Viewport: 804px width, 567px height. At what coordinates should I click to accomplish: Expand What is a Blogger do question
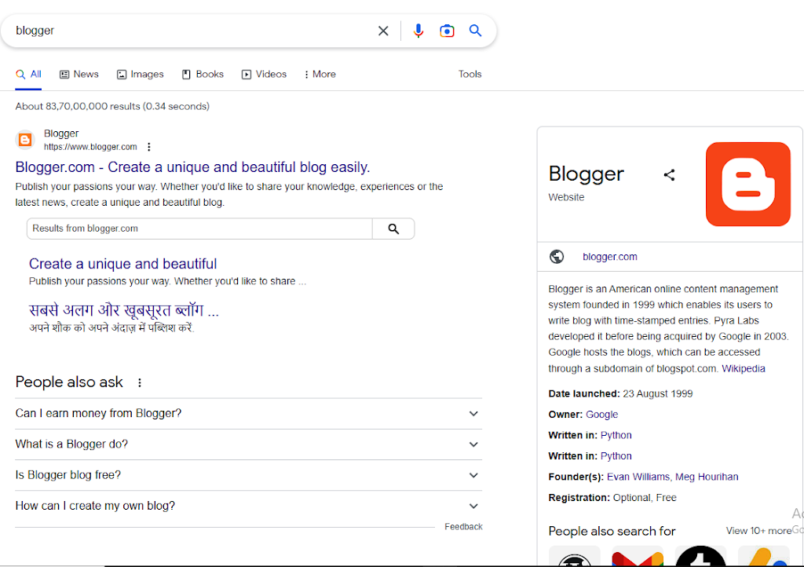coord(249,444)
